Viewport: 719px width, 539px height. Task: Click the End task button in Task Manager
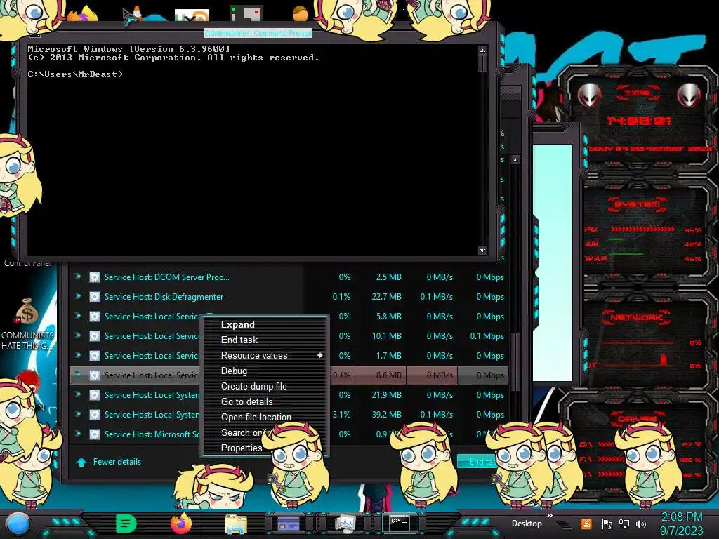coord(477,462)
